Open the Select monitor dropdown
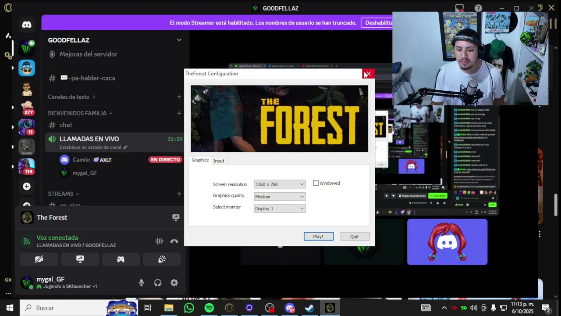Viewport: 561px width, 316px height. tap(280, 208)
